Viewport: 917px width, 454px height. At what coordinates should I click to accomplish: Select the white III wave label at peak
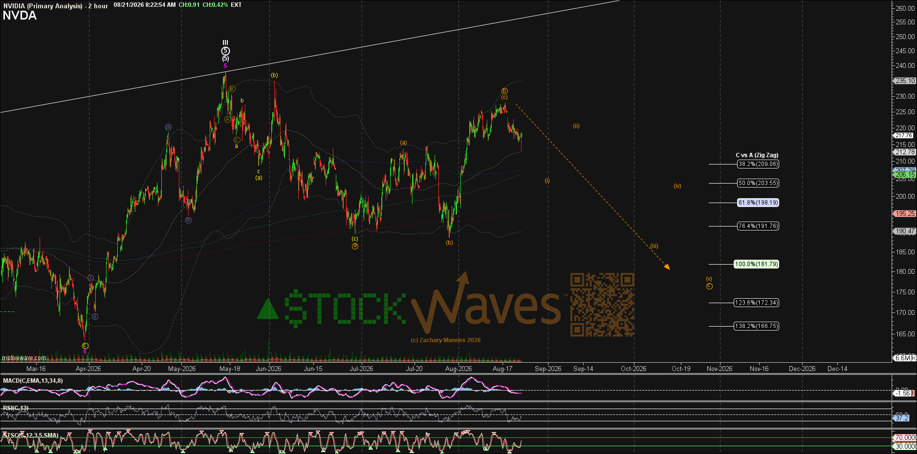225,43
